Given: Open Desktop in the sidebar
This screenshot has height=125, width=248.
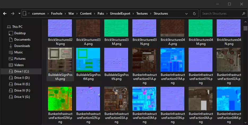Looking at the screenshot, I should (19, 33).
